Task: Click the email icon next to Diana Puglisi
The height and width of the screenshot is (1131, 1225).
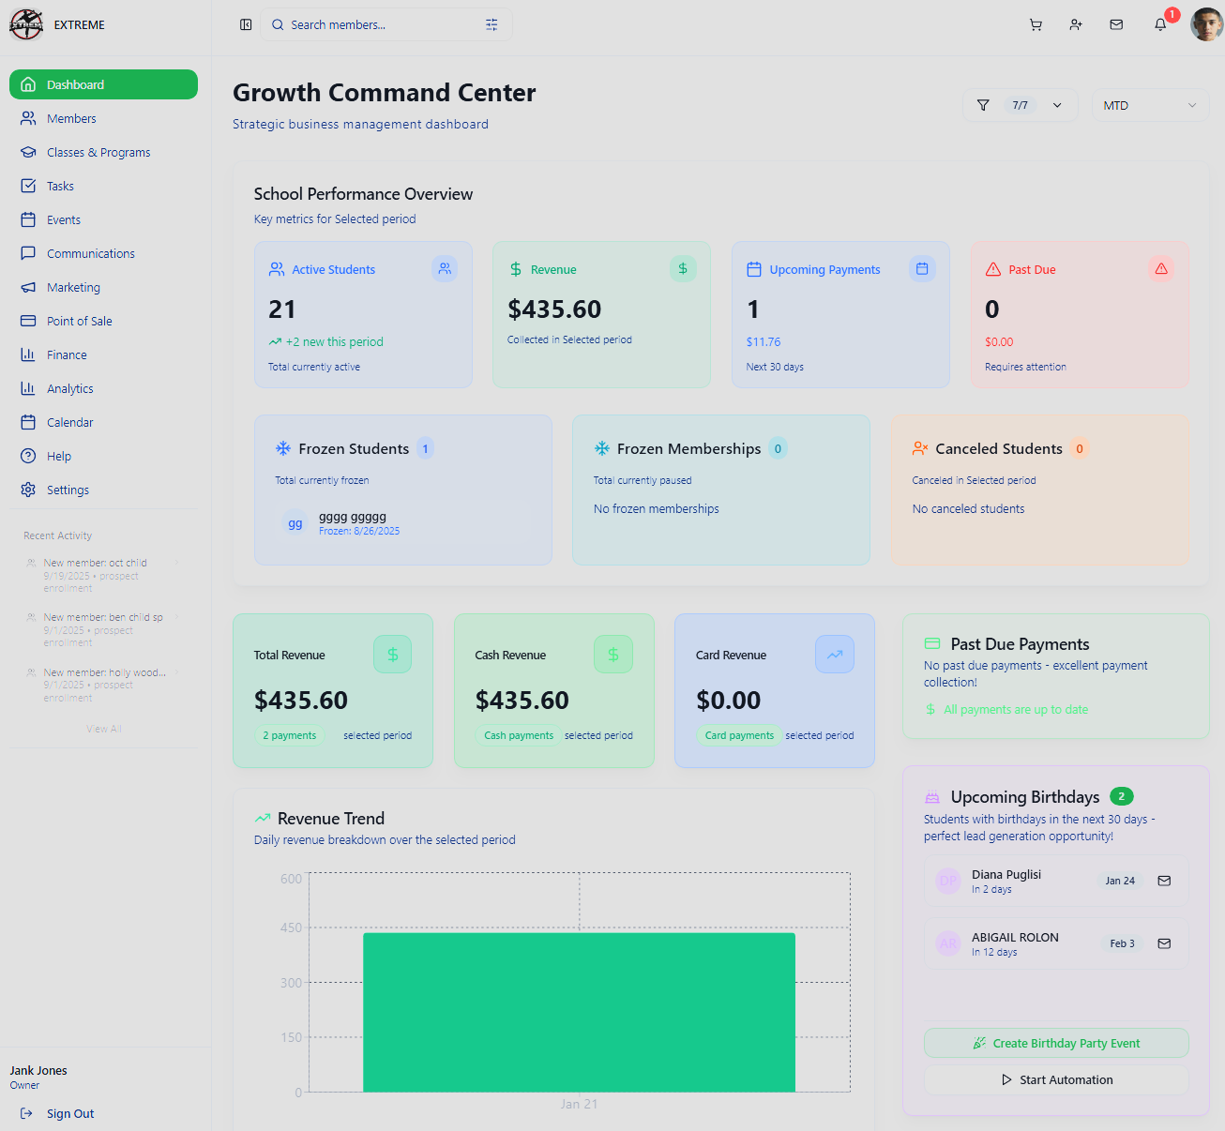Action: [x=1164, y=881]
